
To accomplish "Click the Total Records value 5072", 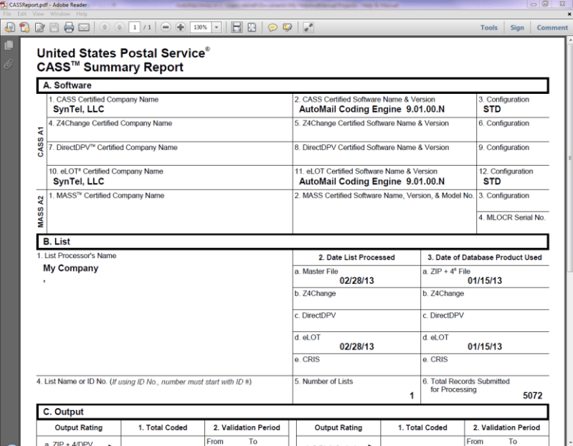I will click(x=532, y=396).
